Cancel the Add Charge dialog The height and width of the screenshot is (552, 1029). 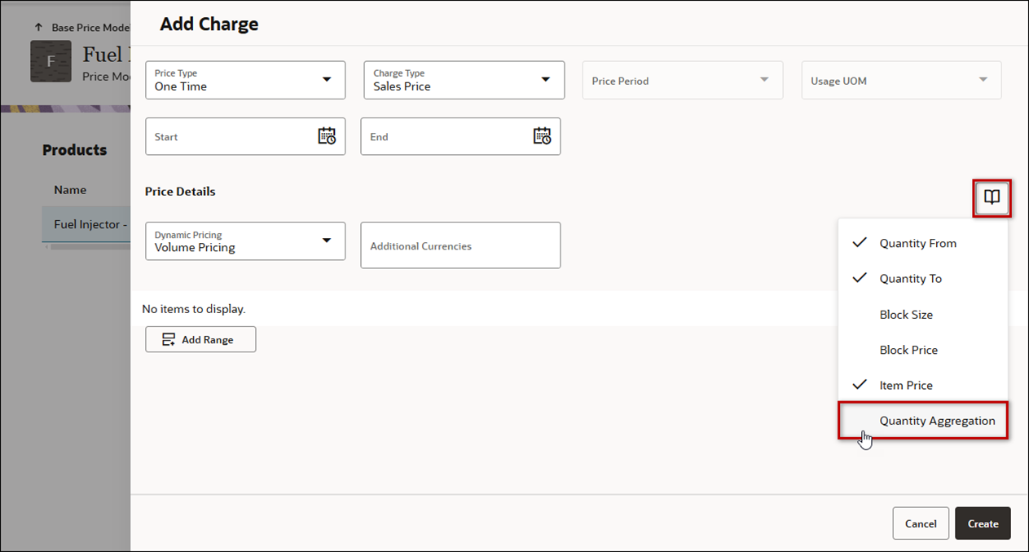(921, 523)
